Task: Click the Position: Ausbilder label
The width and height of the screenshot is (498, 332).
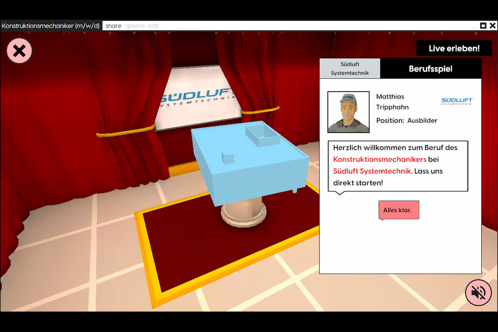Action: pos(407,121)
